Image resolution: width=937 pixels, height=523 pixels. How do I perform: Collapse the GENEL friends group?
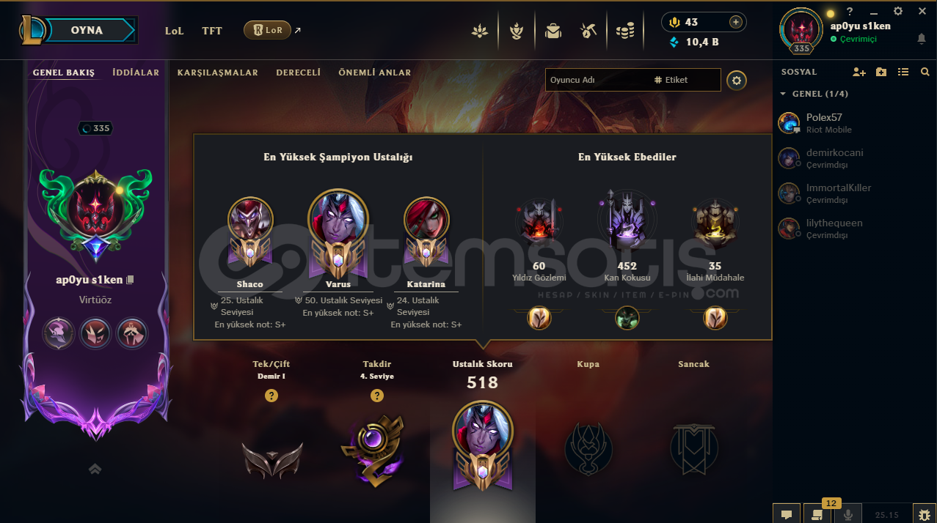tap(783, 94)
